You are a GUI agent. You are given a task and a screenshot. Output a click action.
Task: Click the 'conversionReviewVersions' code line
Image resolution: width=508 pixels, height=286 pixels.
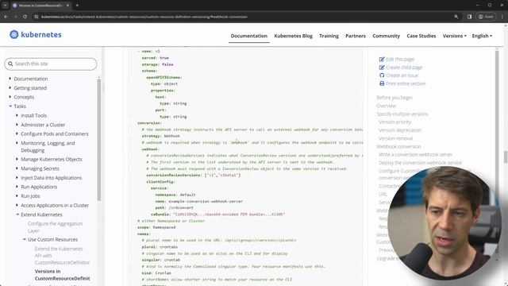click(x=194, y=175)
